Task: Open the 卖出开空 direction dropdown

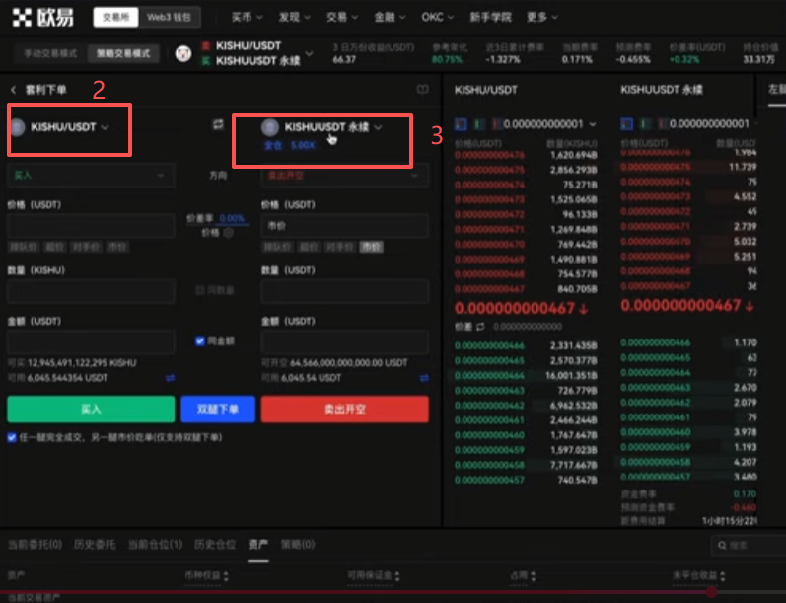Action: tap(345, 176)
